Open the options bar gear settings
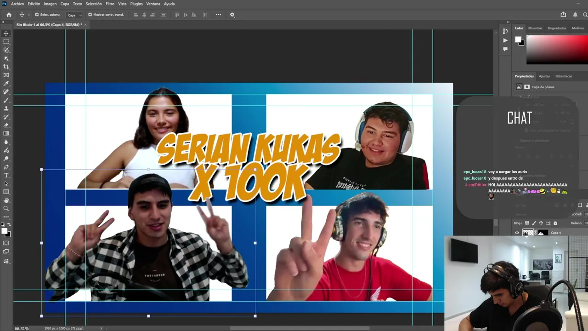Image resolution: width=588 pixels, height=331 pixels. pyautogui.click(x=232, y=15)
